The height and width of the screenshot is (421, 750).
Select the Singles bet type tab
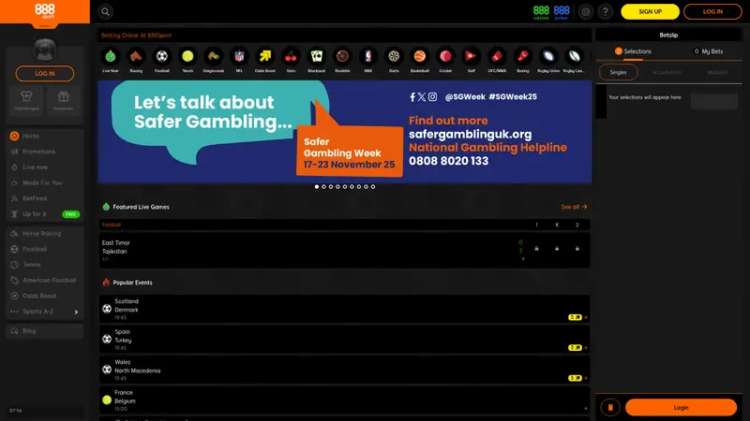618,73
